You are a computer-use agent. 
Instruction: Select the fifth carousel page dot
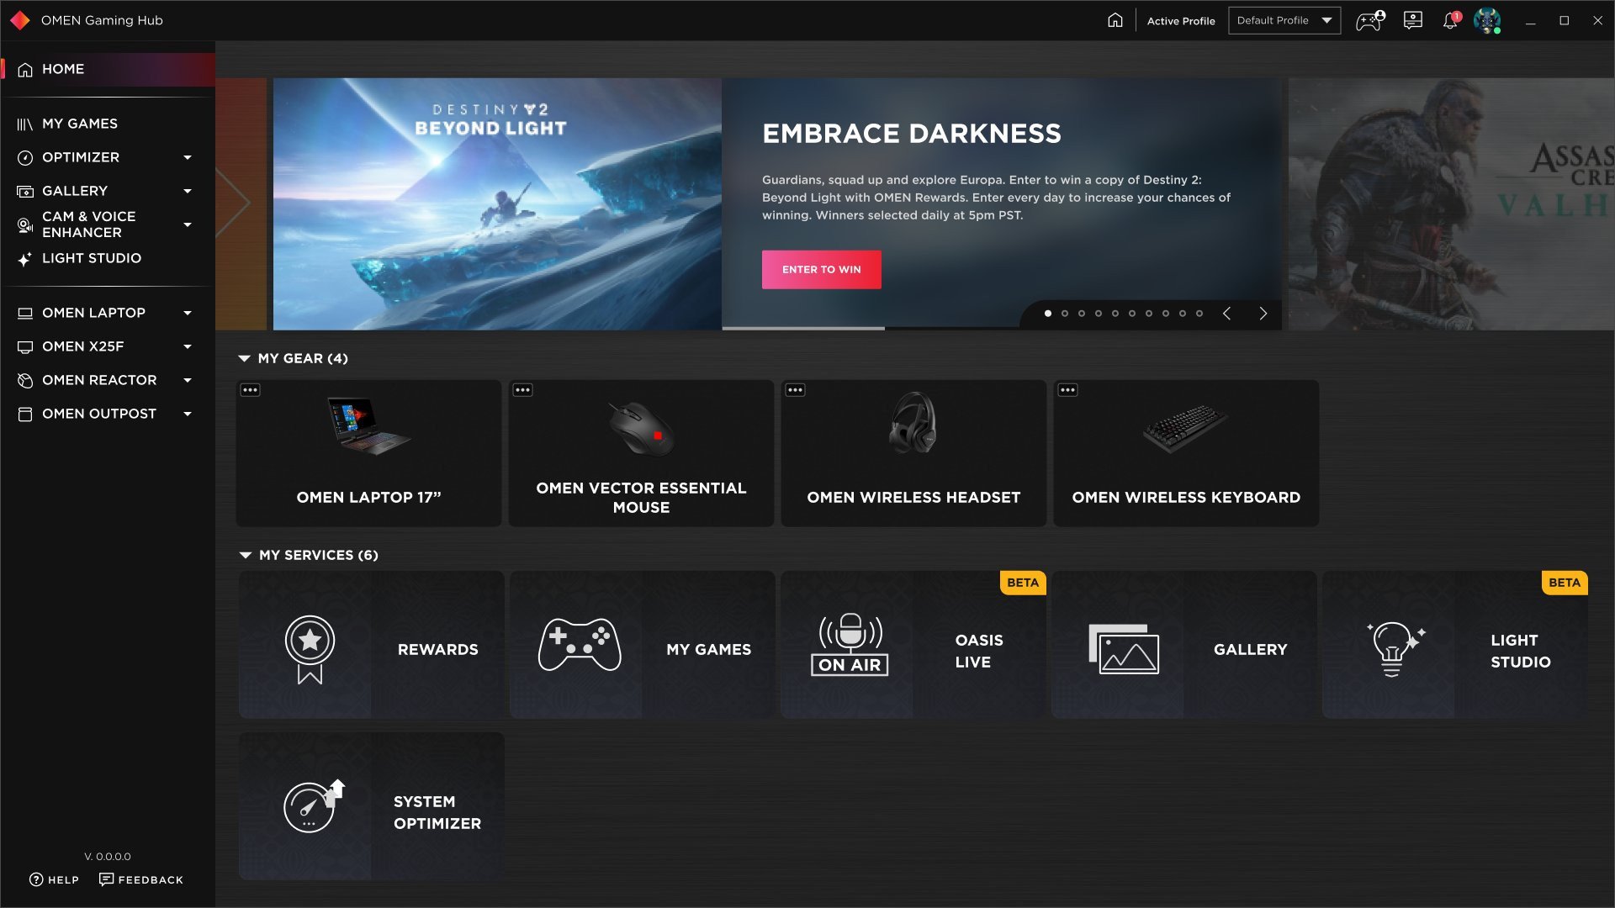[1115, 314]
